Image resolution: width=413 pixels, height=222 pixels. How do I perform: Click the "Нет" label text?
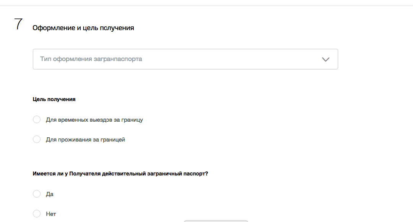click(51, 214)
